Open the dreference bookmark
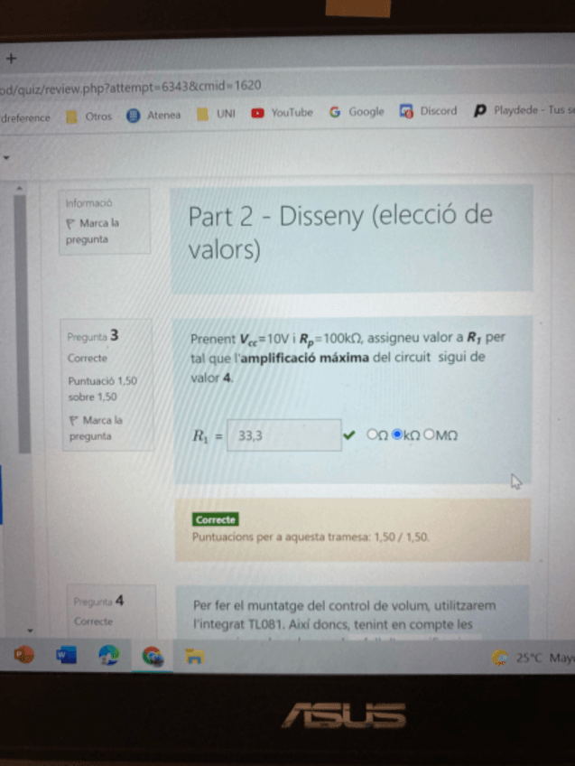 [x=25, y=117]
